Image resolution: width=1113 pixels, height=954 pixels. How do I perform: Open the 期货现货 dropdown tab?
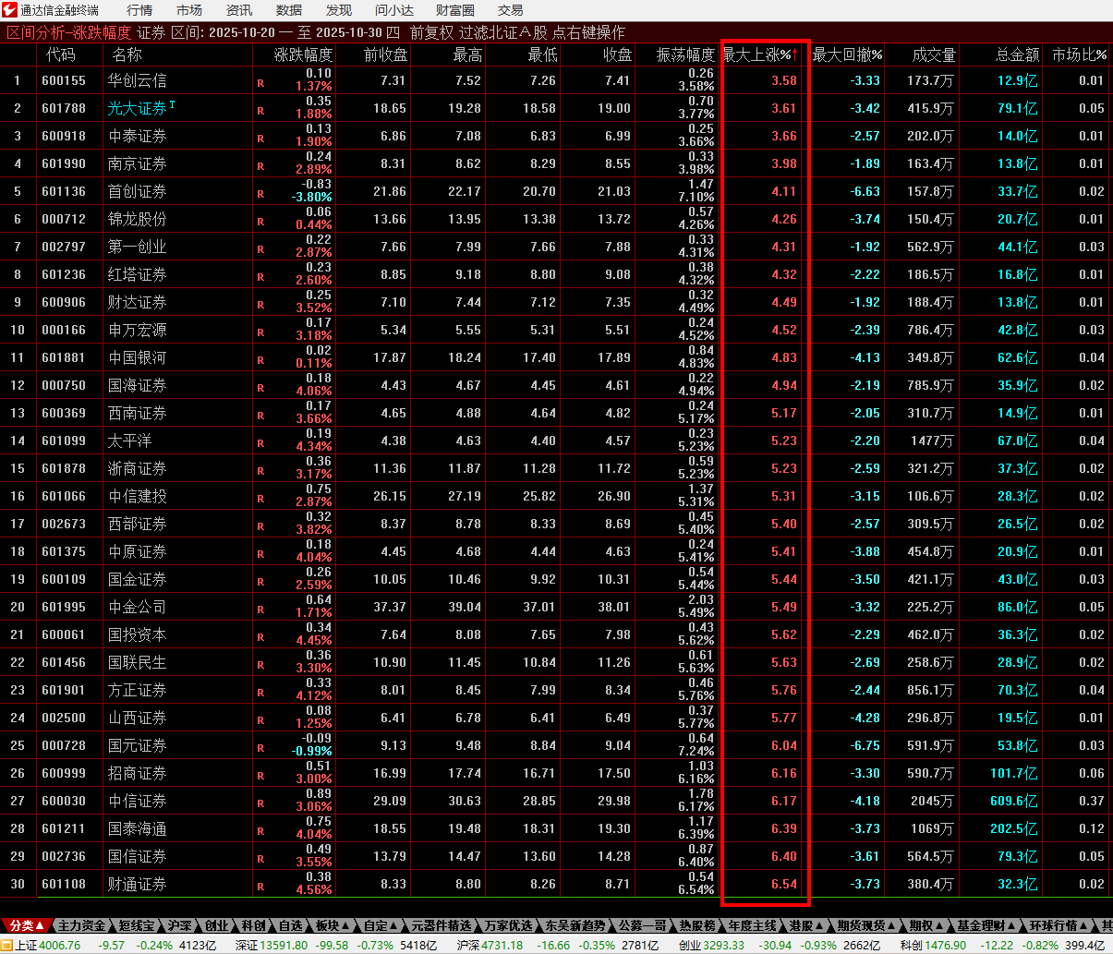(866, 925)
